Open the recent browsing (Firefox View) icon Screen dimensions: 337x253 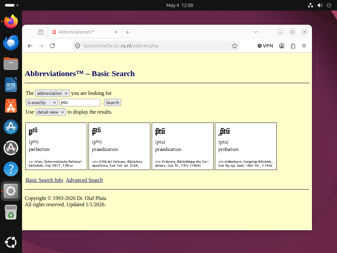point(40,32)
